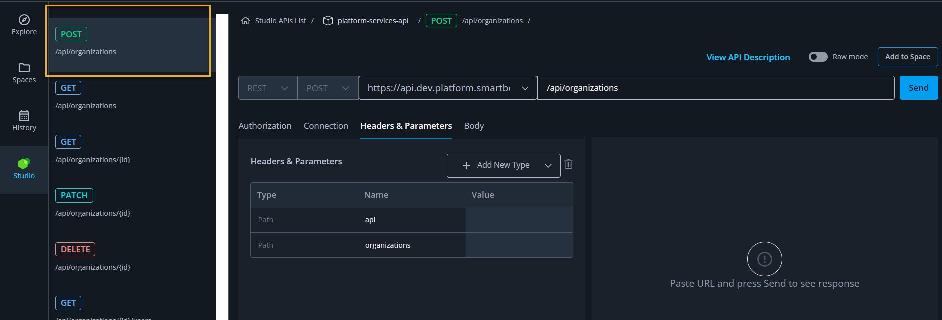942x320 pixels.
Task: Select the Studio icon in sidebar
Action: [24, 164]
